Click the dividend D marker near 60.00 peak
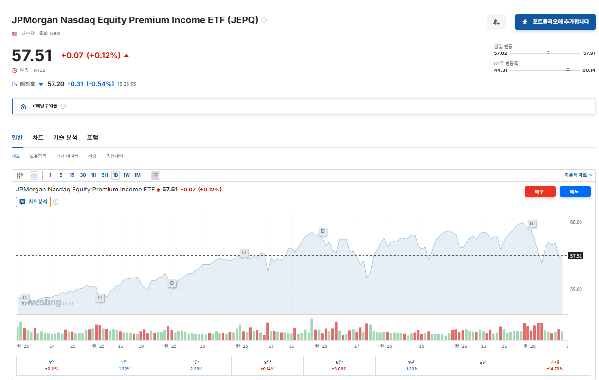Image resolution: width=599 pixels, height=380 pixels. pyautogui.click(x=531, y=224)
